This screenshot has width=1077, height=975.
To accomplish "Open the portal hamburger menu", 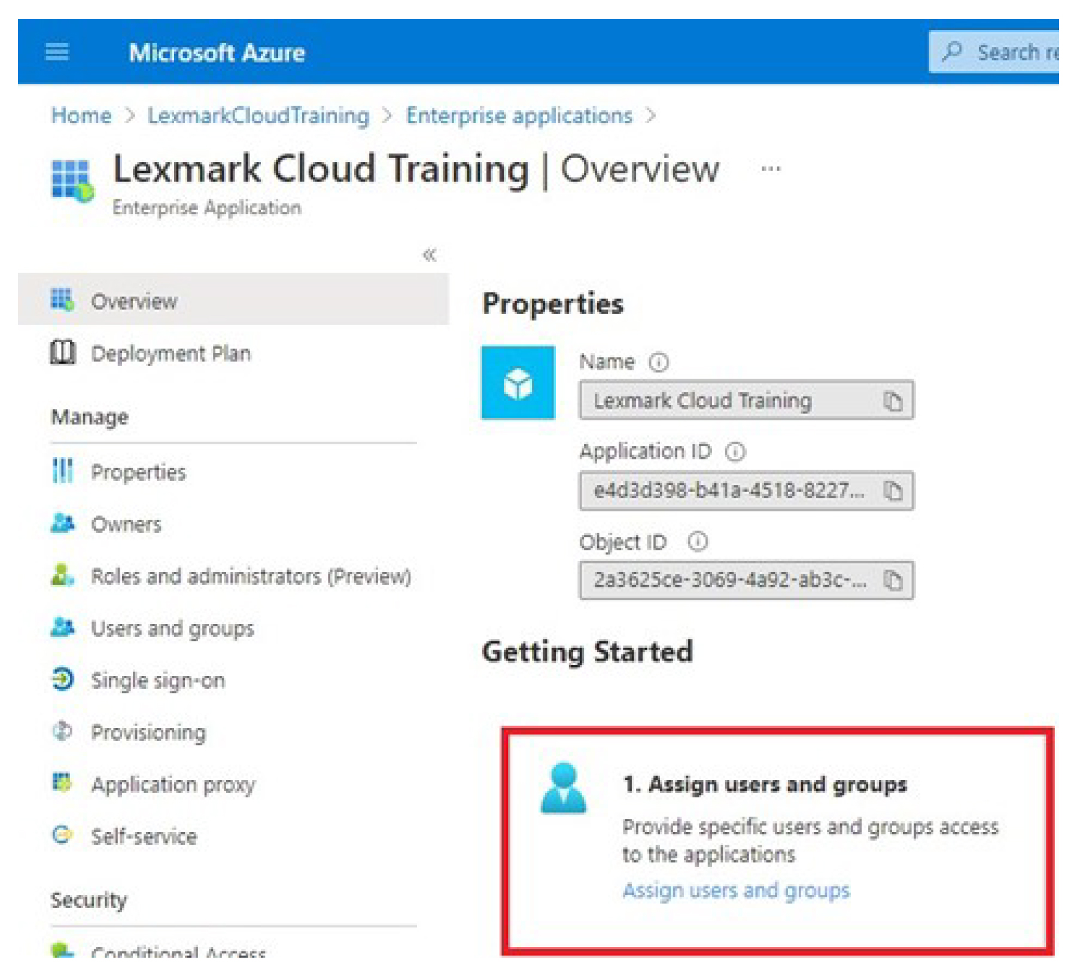I will [57, 53].
